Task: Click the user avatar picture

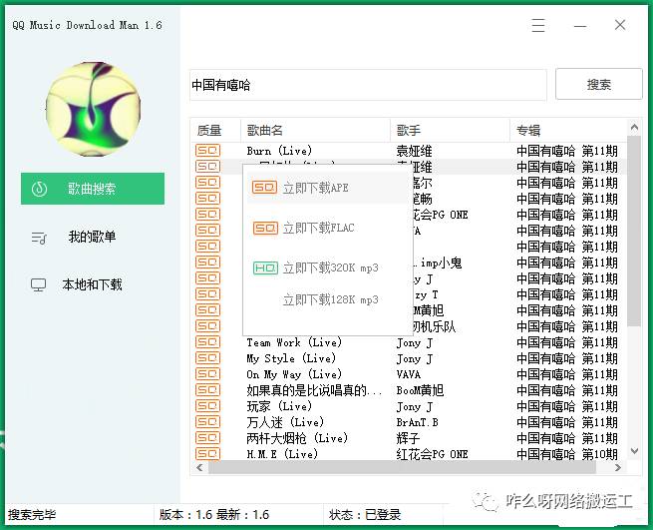Action: (x=93, y=109)
